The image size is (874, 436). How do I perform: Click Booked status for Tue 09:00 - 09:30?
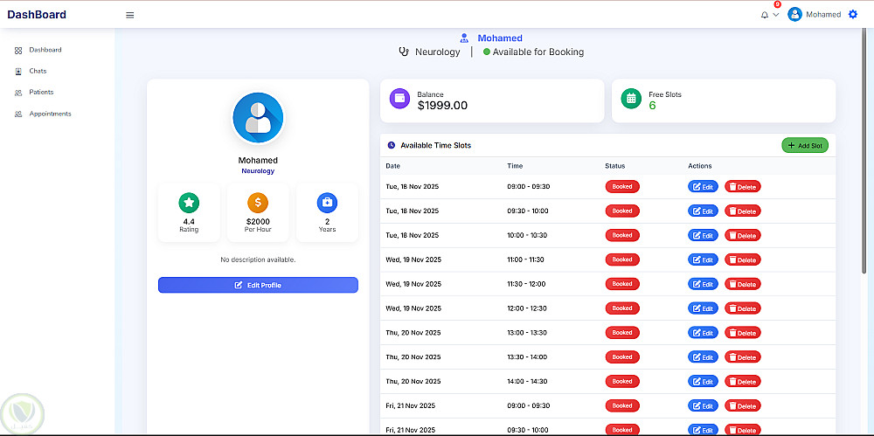(x=622, y=186)
